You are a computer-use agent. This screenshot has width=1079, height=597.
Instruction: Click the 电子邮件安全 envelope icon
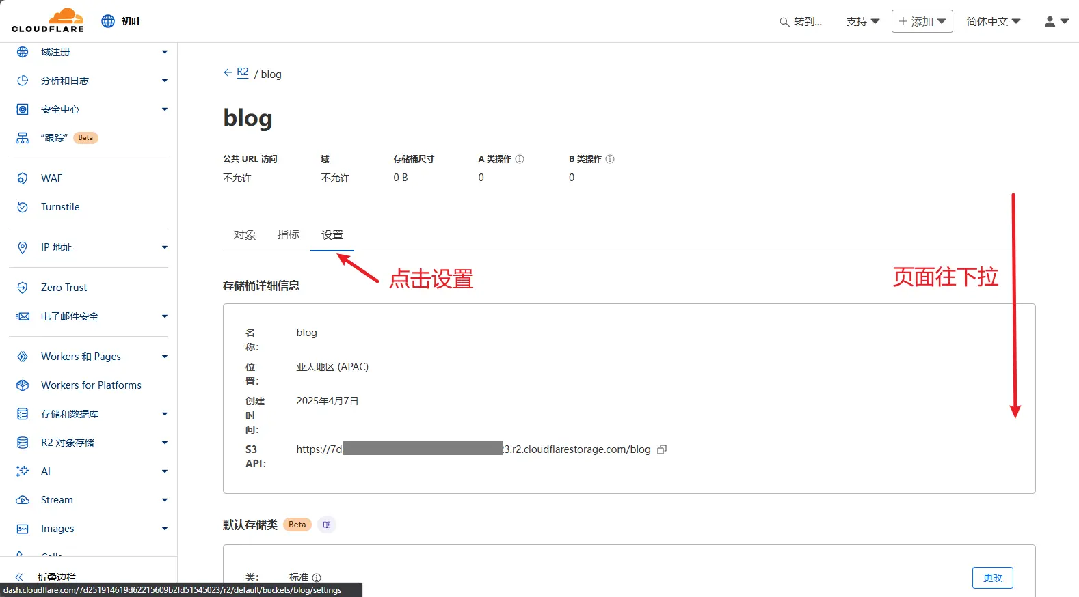pos(23,316)
